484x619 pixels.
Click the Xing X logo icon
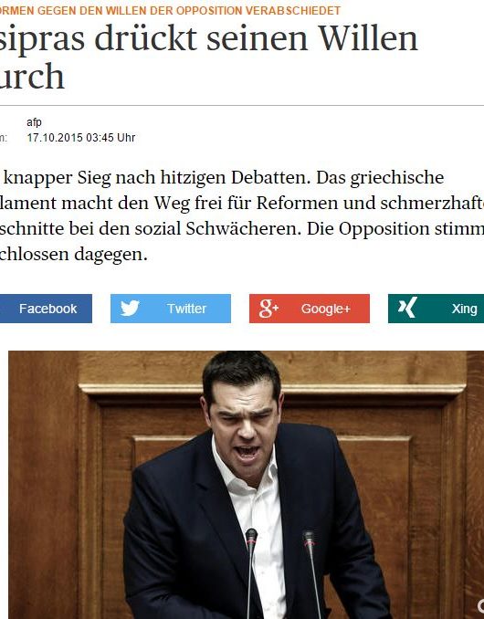tap(407, 308)
